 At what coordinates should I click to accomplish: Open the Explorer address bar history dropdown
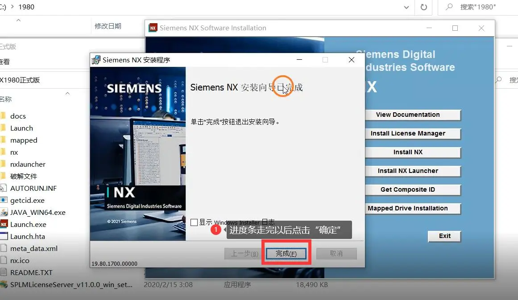(x=406, y=7)
